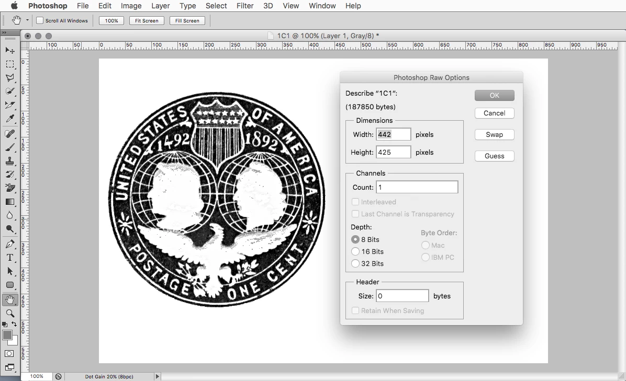626x381 pixels.
Task: Swap foreground and background colors
Action: (x=14, y=324)
